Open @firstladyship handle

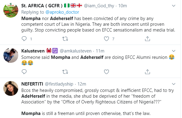(x=59, y=84)
